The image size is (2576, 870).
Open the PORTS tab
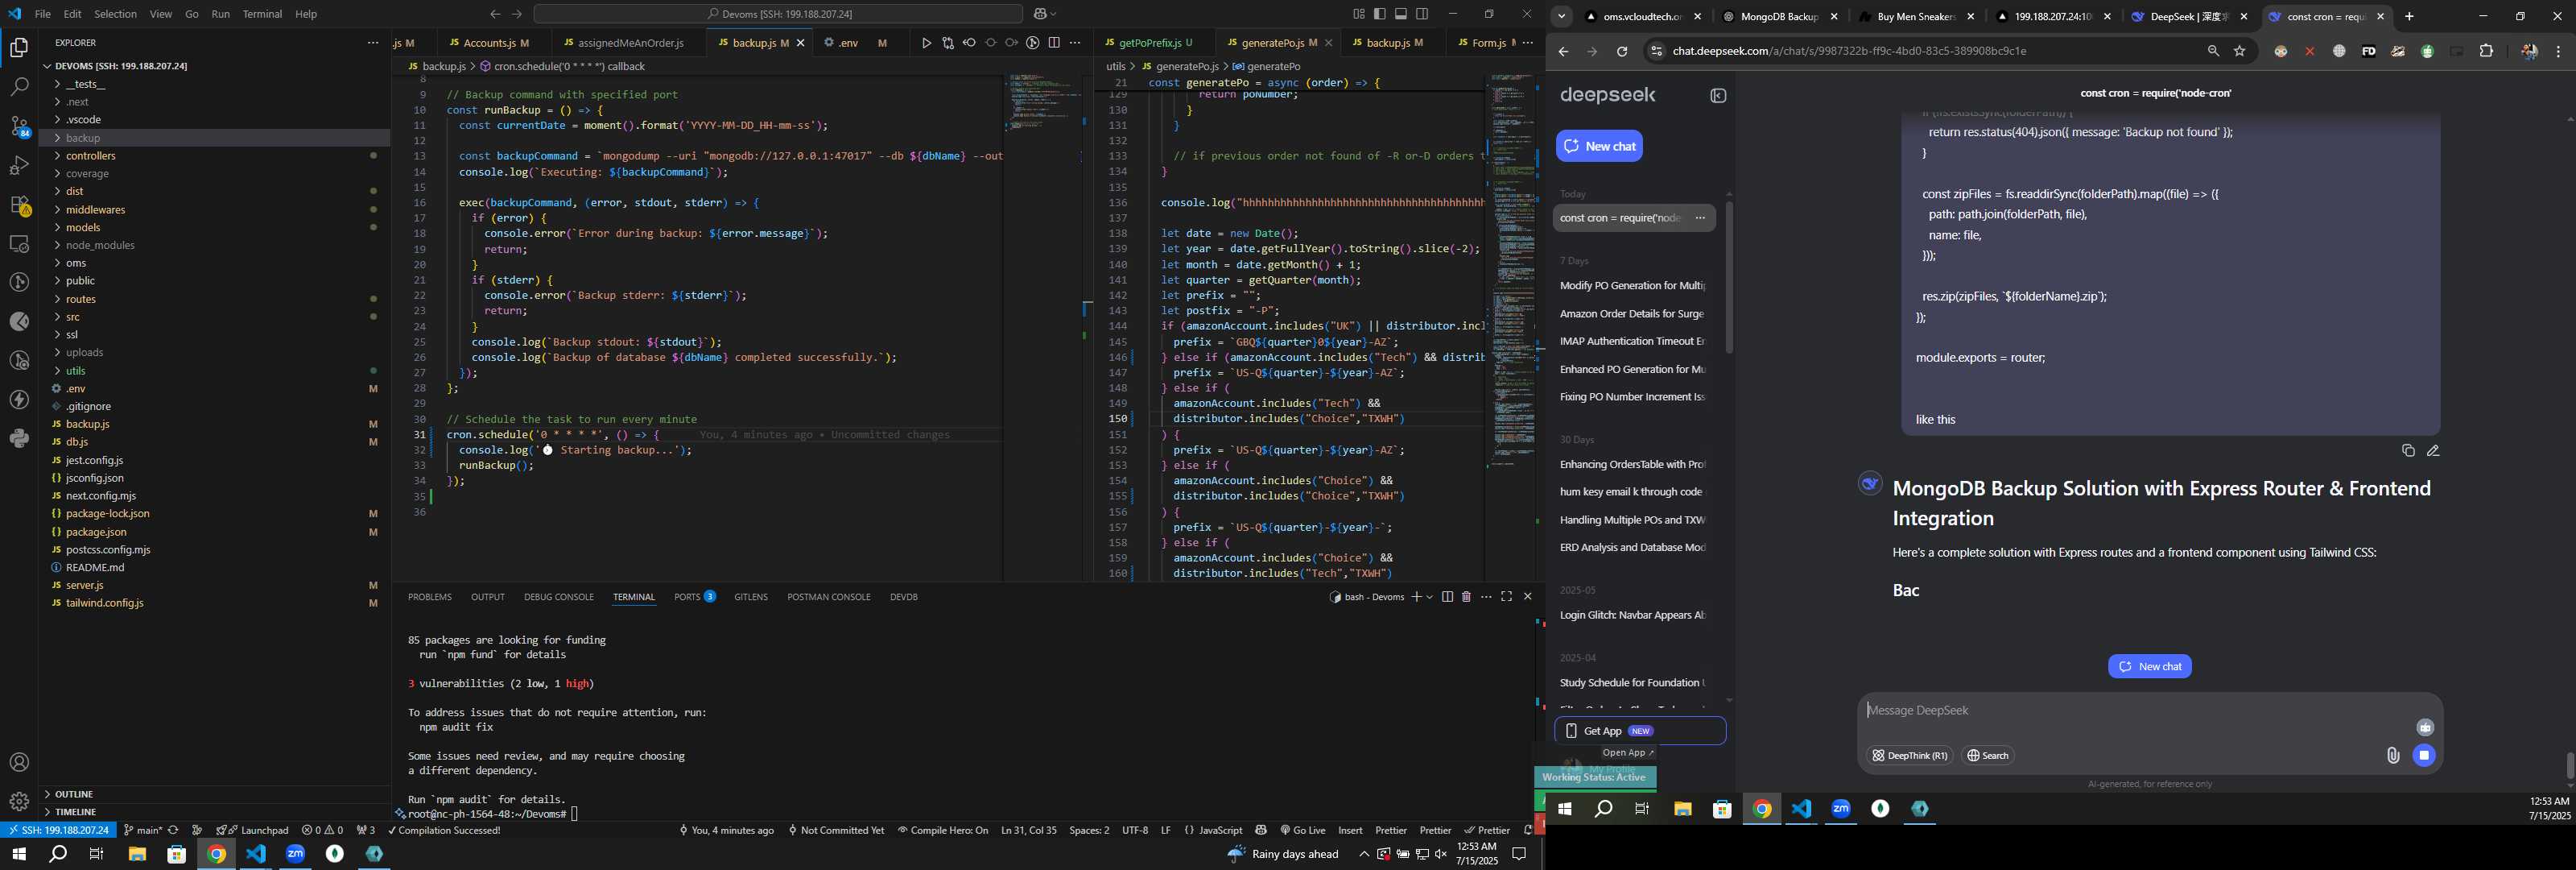(694, 597)
